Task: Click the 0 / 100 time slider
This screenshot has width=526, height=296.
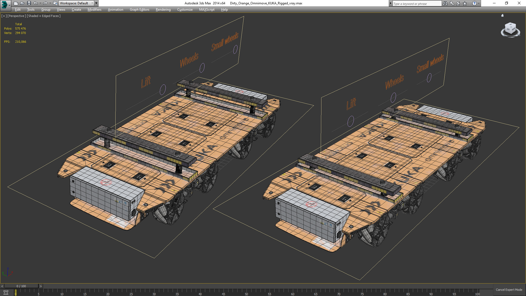Action: 21,286
